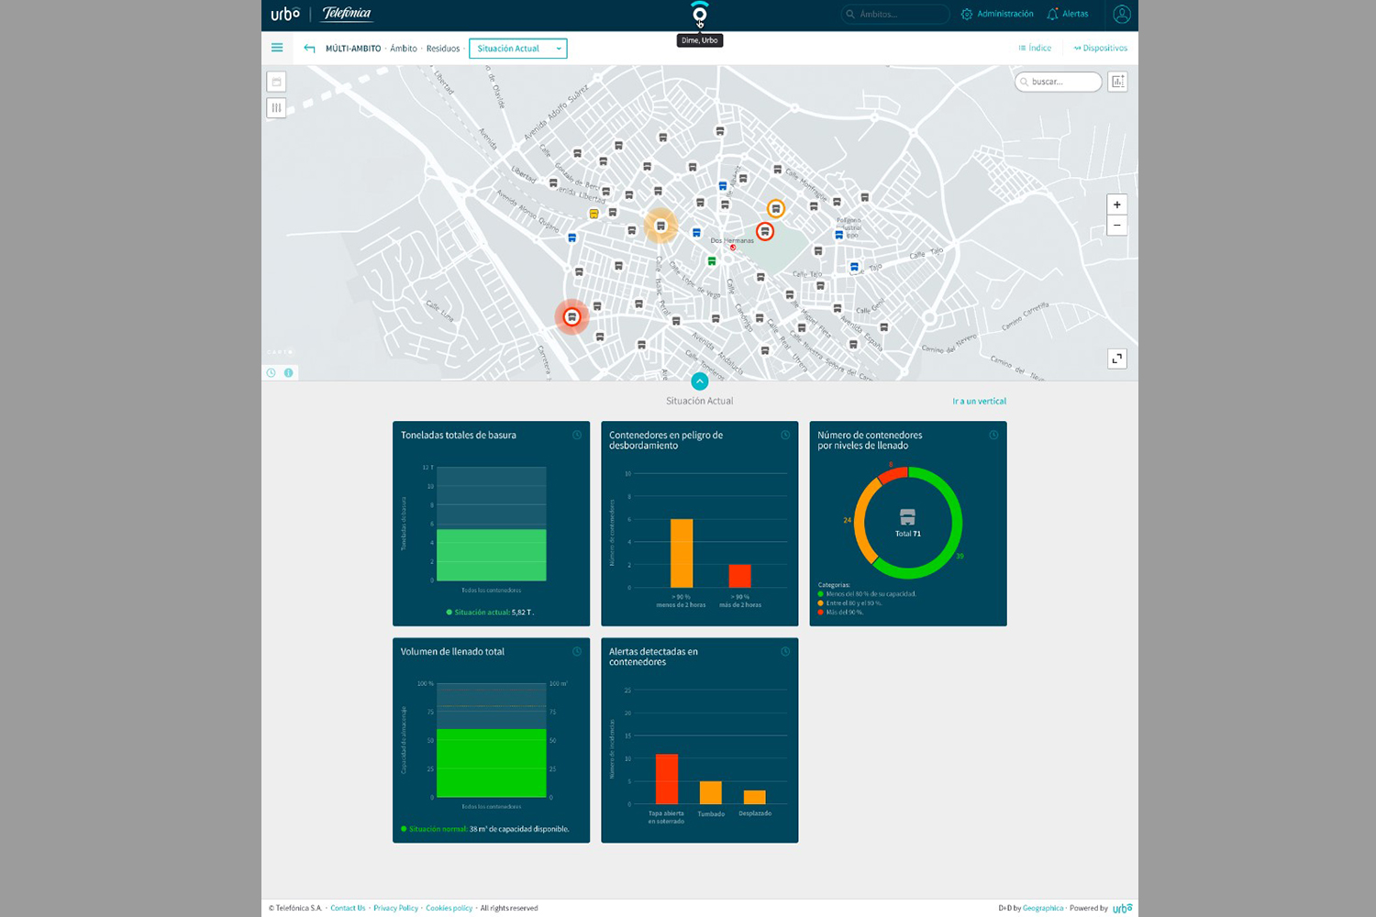Click red Tapa abierta en soterrado bar
The image size is (1376, 917).
[x=667, y=779]
